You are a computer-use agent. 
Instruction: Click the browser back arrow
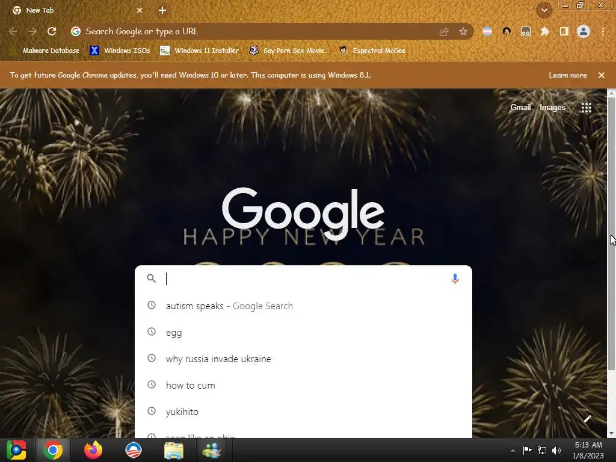click(13, 31)
